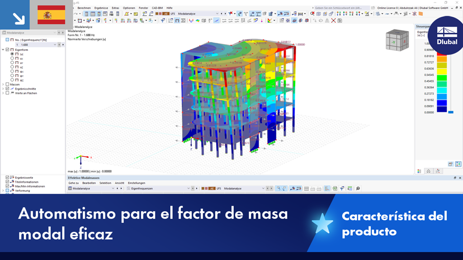
Task: Disable the Ergebnisschnitte checkbox
Action: tap(7, 88)
